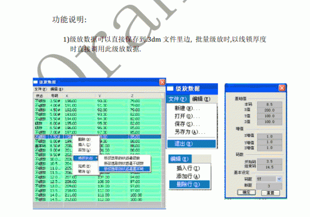Viewport: 310px width, 217px height.
Task: Choose 添加(A) in the context menu
Action: tap(84, 150)
